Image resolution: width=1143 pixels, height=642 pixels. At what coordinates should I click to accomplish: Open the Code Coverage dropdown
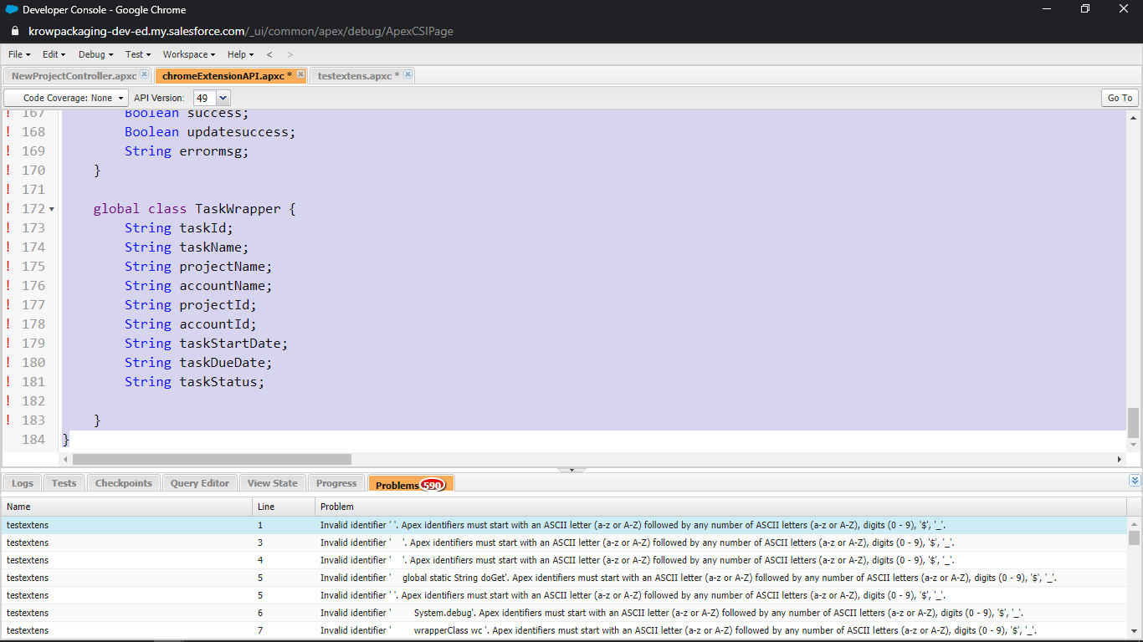tap(67, 98)
